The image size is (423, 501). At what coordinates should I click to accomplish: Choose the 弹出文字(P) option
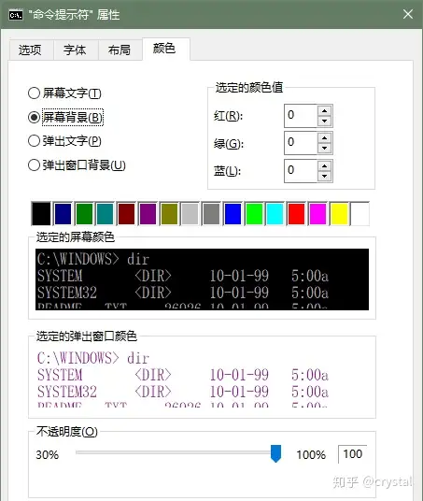pyautogui.click(x=64, y=141)
